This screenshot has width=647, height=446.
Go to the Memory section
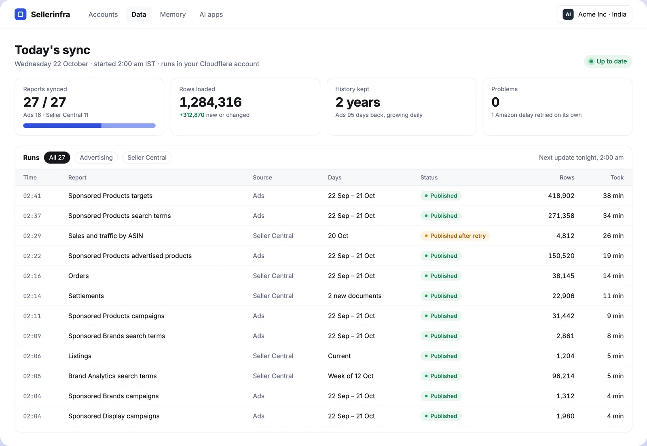(173, 15)
